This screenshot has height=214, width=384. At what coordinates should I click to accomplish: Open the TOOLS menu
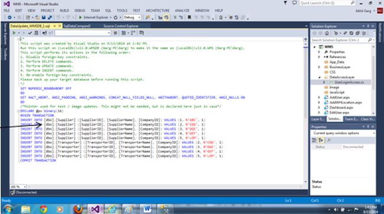click(122, 11)
